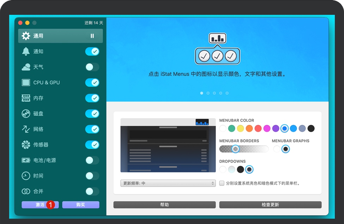
Task: Go to the third banner page dot
Action: [215, 93]
